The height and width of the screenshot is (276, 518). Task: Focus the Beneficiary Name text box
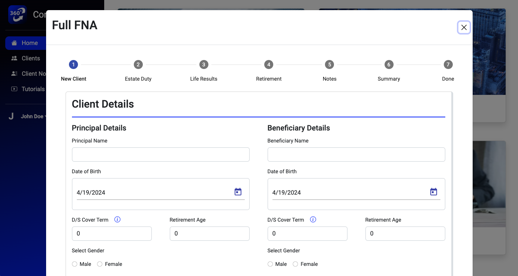[356, 154]
